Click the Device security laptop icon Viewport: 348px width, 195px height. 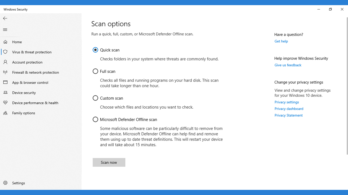click(5, 92)
